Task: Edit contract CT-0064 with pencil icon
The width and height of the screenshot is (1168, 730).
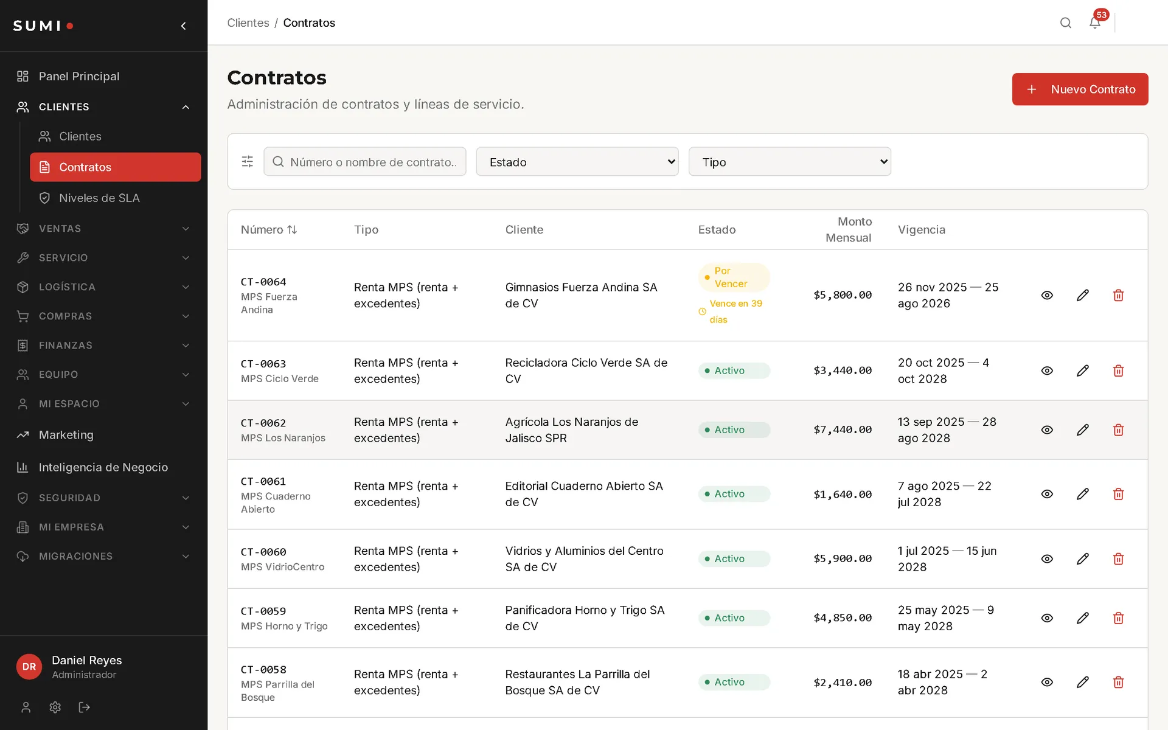Action: (x=1082, y=296)
